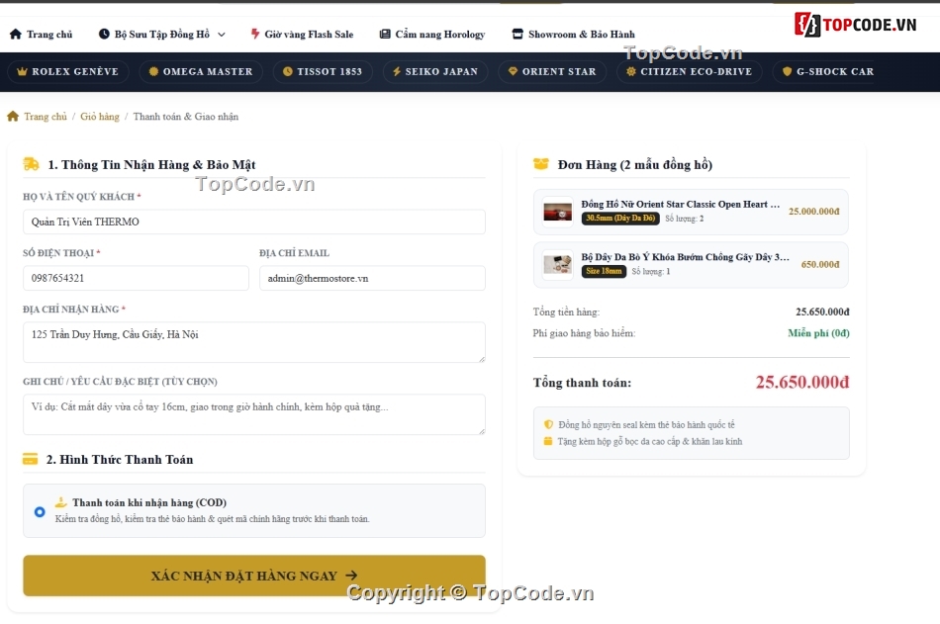Click the clock icon in the TISSOT 1853 pill

288,71
